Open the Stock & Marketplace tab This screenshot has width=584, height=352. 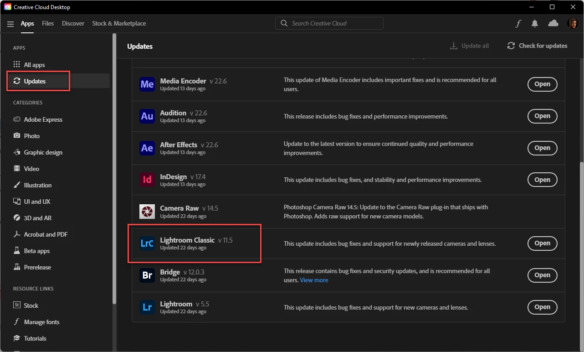tap(119, 23)
